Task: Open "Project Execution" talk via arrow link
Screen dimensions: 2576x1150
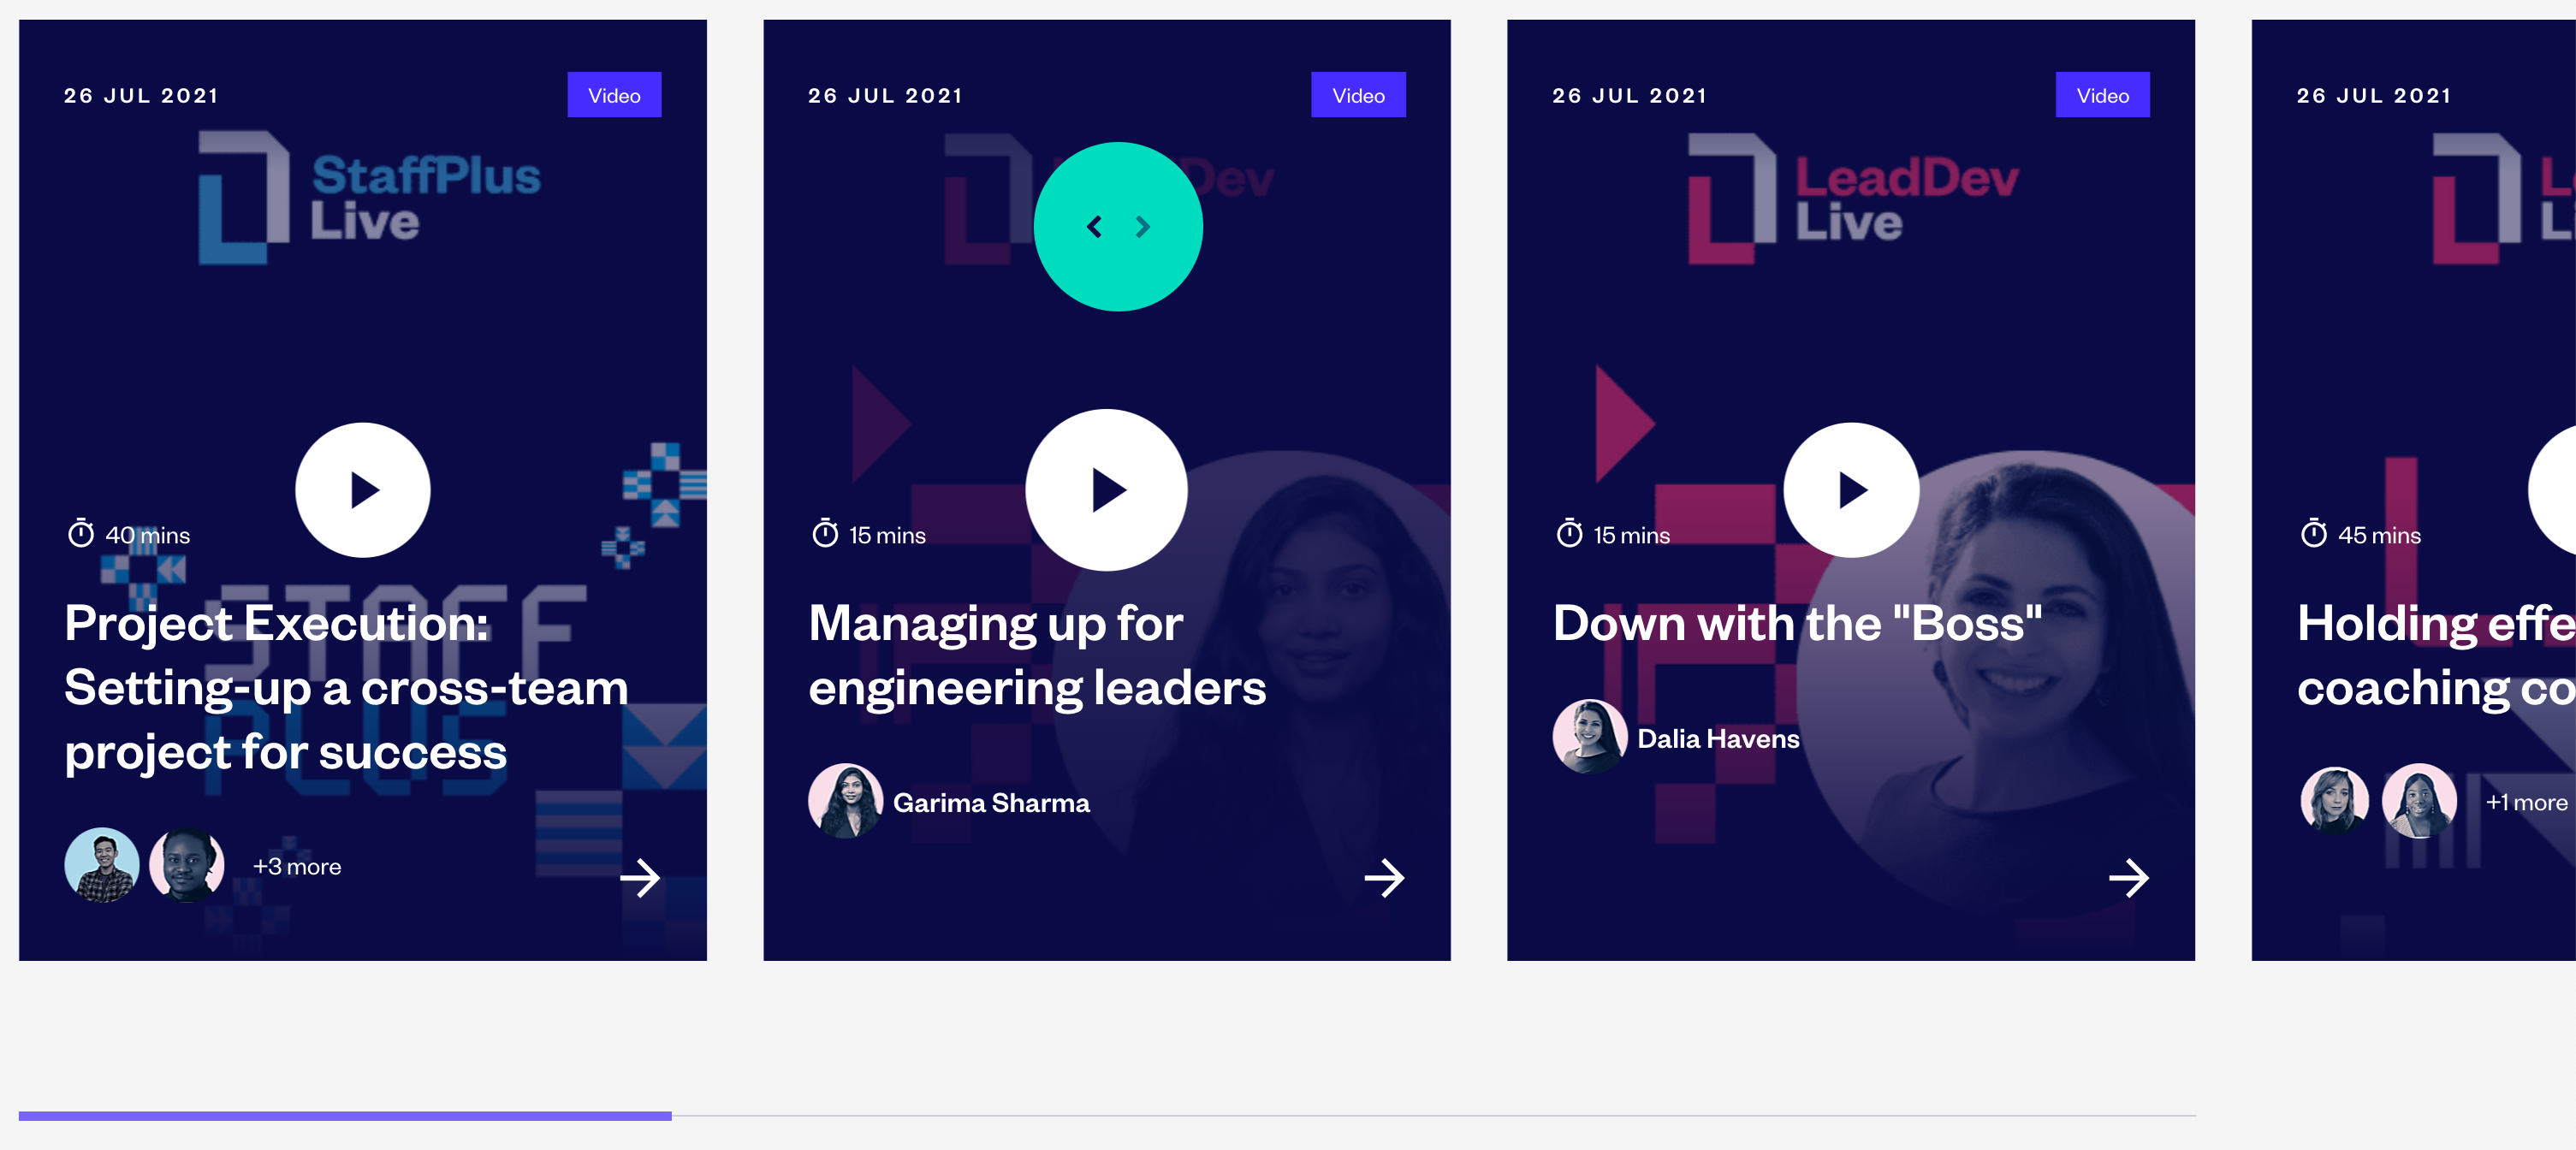Action: pos(641,878)
